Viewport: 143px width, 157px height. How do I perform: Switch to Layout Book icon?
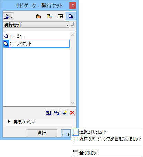pyautogui.click(x=60, y=16)
